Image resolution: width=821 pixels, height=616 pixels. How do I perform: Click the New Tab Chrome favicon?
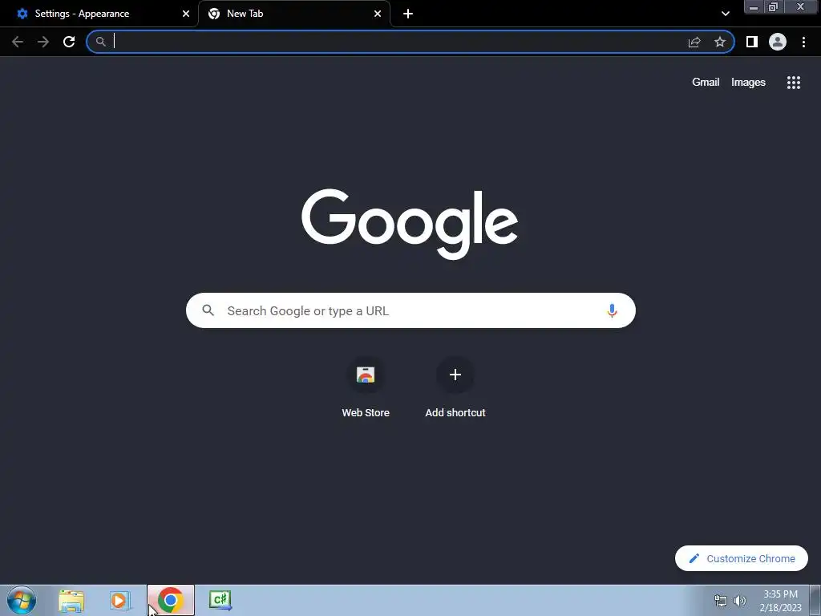(x=213, y=14)
